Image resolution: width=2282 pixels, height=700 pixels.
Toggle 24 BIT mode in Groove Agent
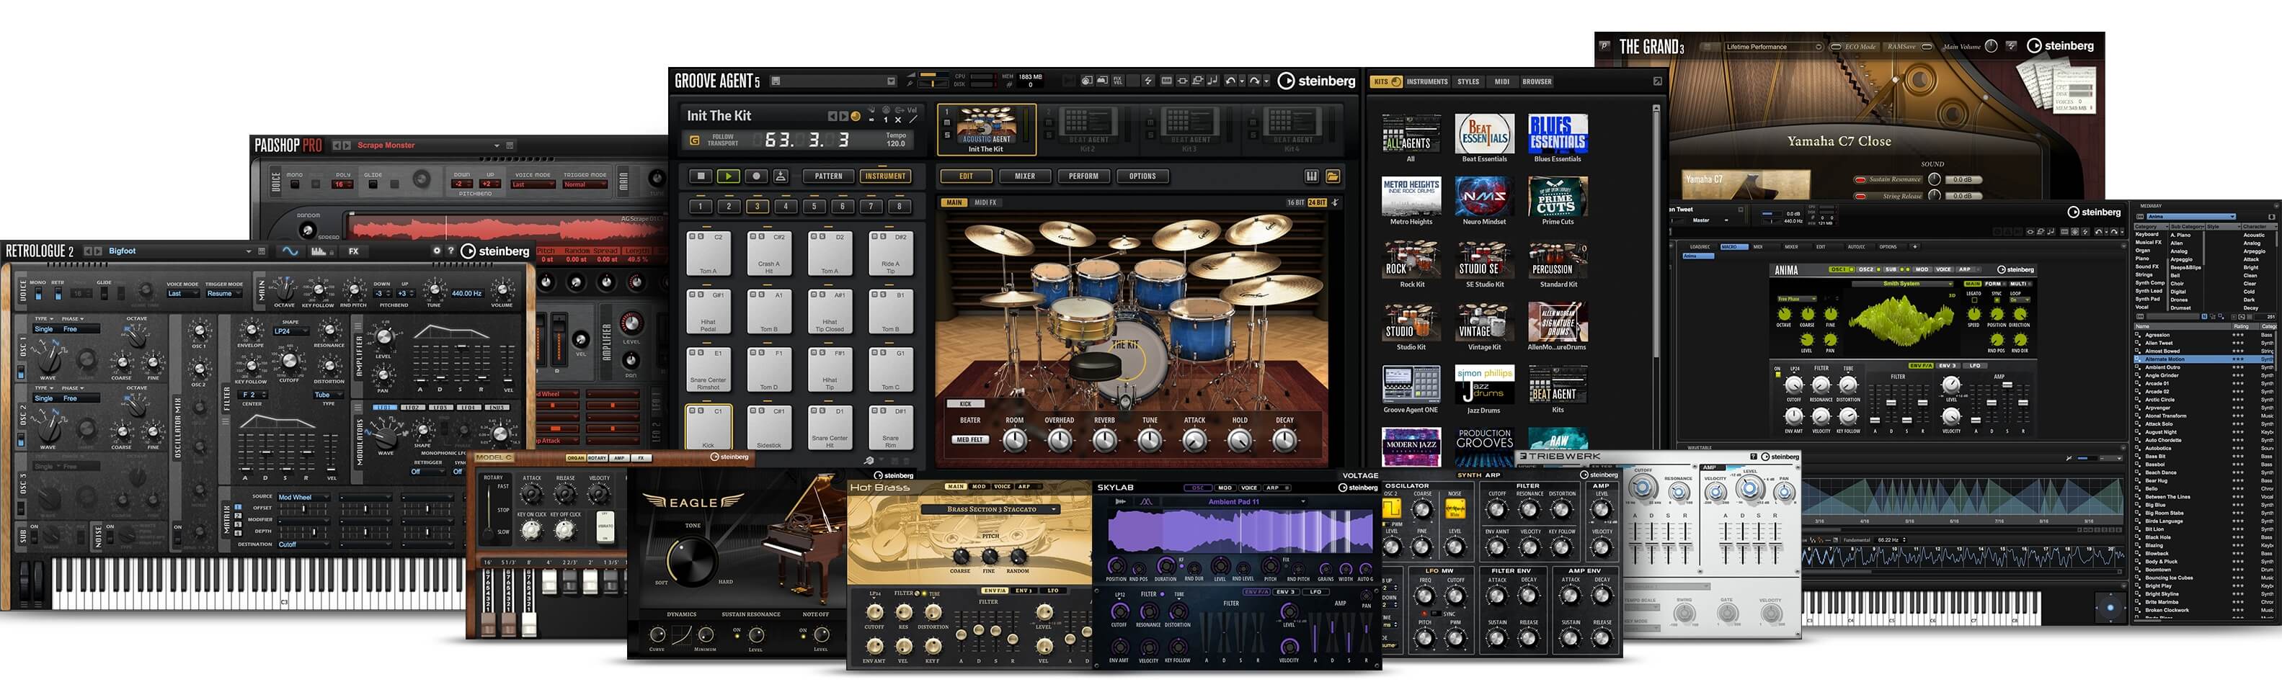1316,202
